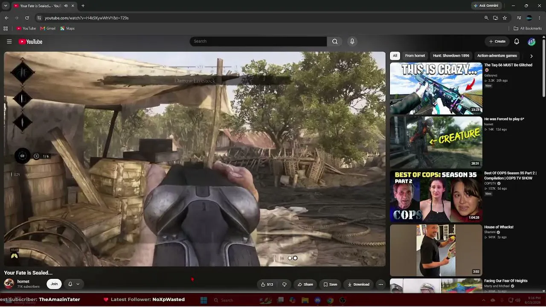546x307 pixels.
Task: Dislike this video
Action: (x=284, y=284)
